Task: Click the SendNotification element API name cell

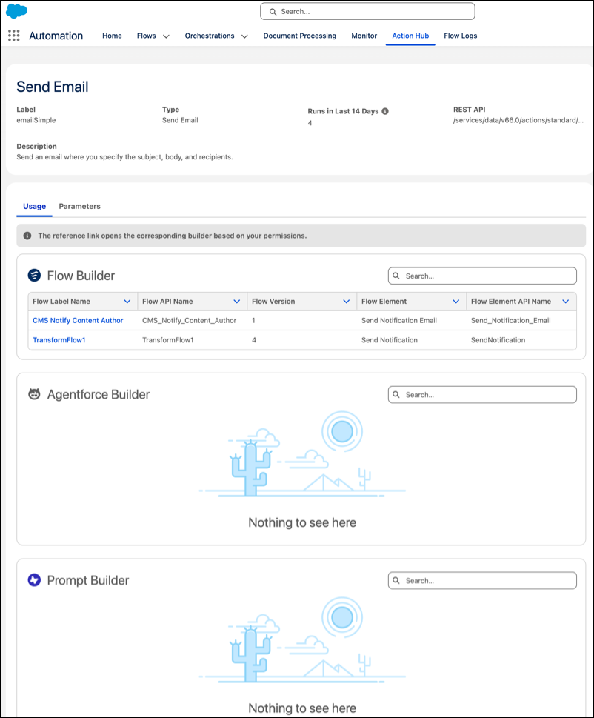Action: (498, 340)
